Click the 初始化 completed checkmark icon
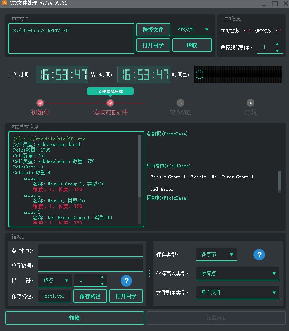The height and width of the screenshot is (331, 289). pos(40,103)
